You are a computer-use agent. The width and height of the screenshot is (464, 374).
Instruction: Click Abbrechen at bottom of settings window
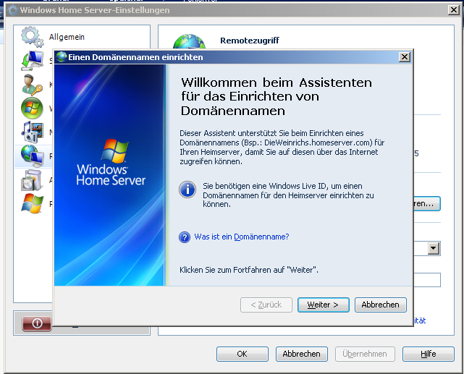coord(301,354)
